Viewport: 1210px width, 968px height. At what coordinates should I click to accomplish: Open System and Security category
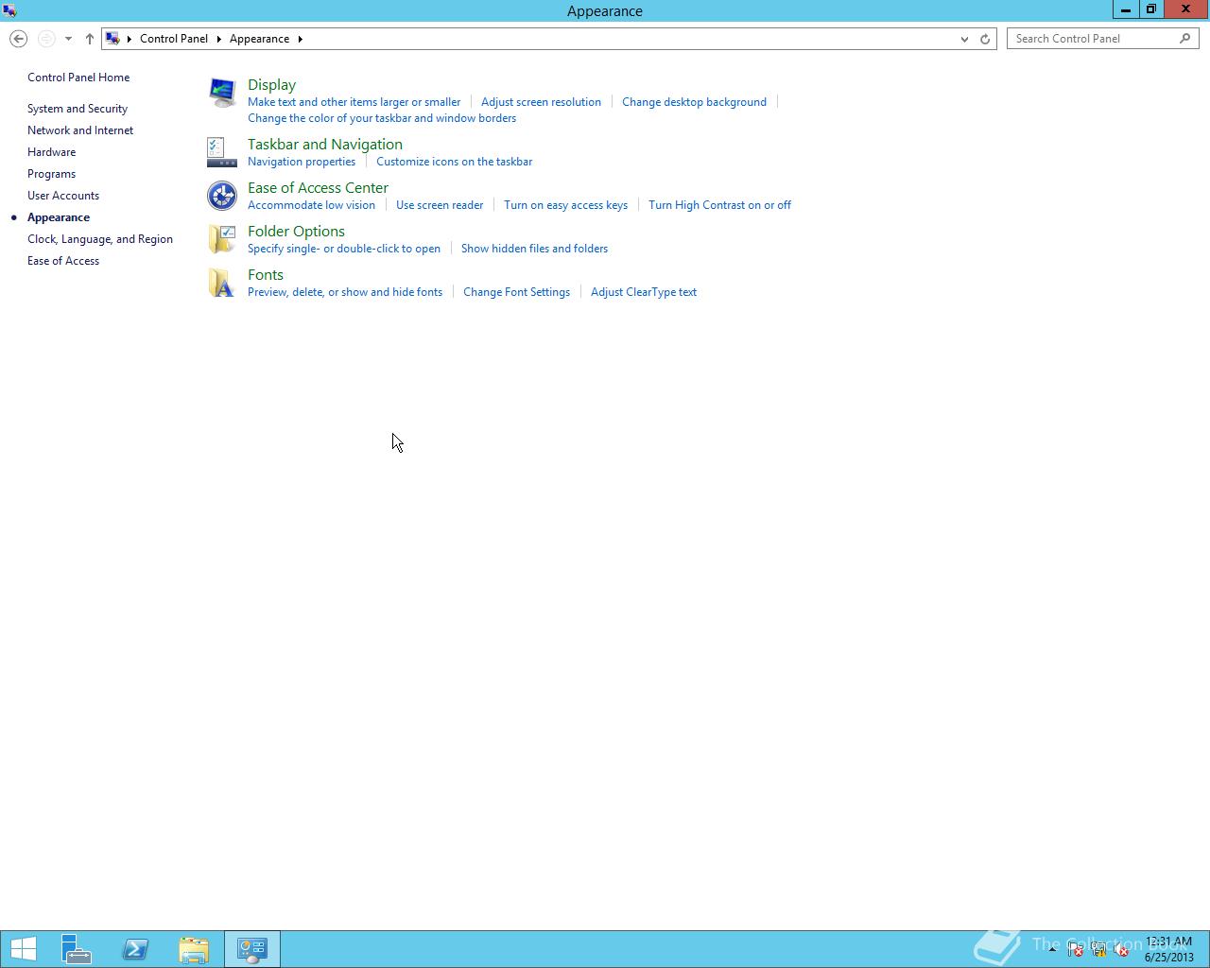coord(78,109)
